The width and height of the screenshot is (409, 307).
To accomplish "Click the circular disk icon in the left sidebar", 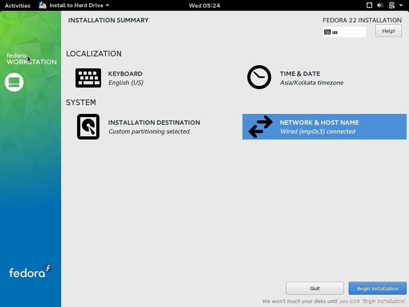I will [14, 82].
